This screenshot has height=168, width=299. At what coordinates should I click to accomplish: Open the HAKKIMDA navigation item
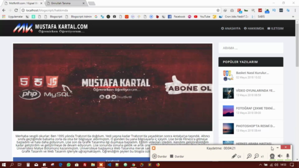tap(254, 28)
